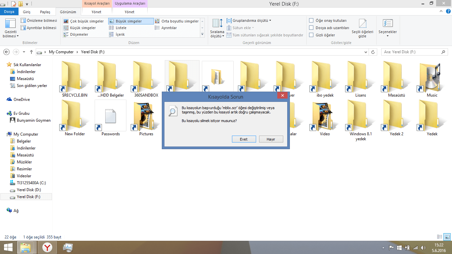Open the Sıralama ölçütü dropdown

(217, 28)
